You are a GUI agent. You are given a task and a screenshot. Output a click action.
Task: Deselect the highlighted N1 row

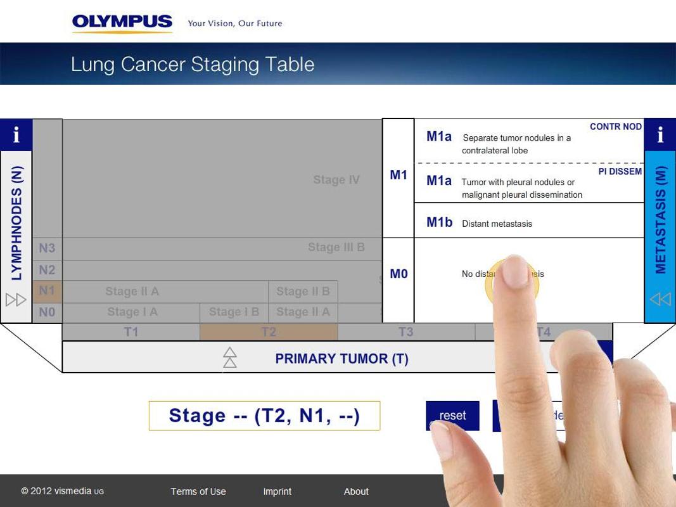(46, 291)
